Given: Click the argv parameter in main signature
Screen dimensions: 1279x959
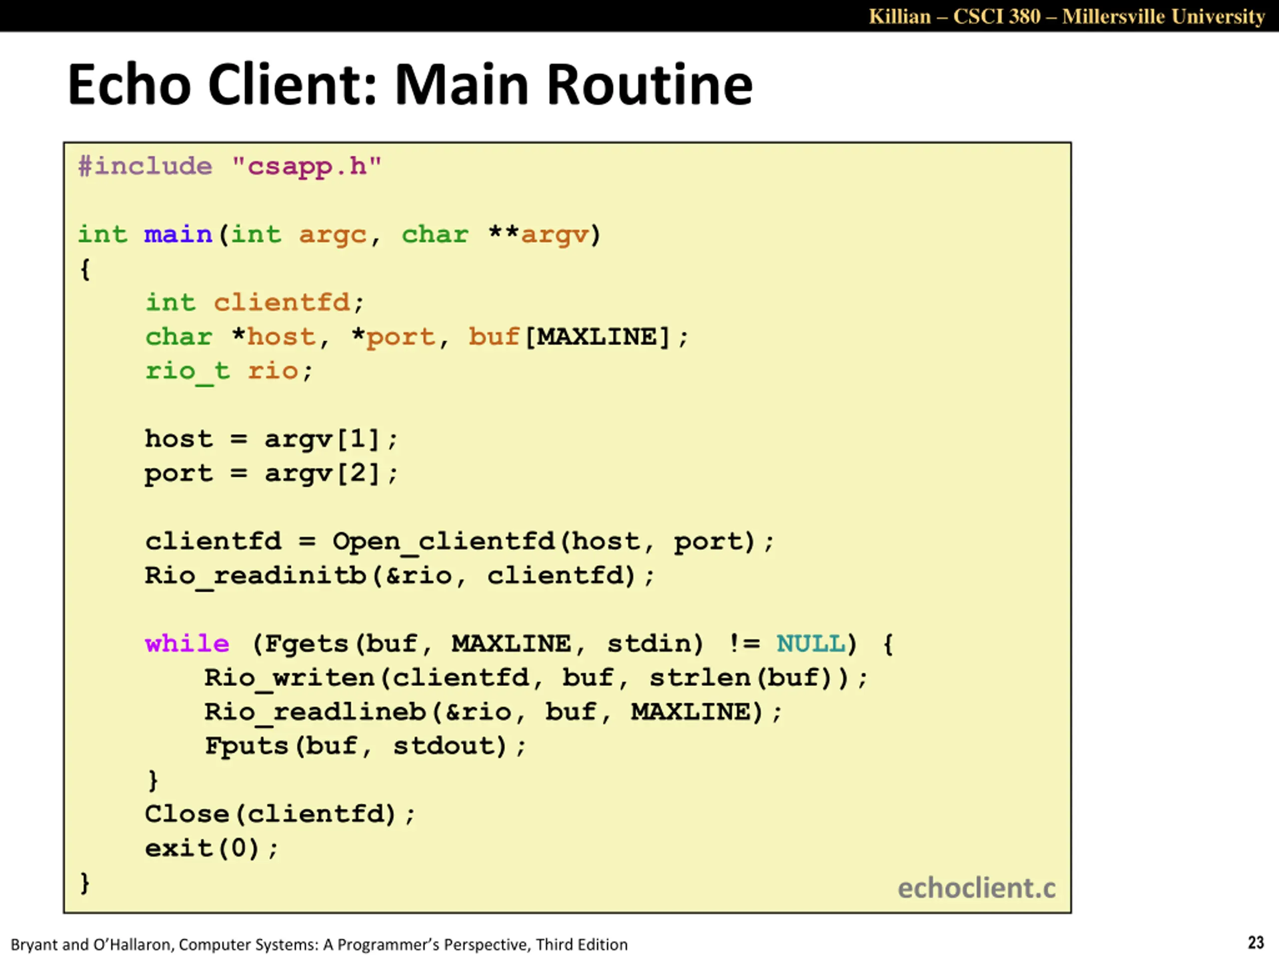Looking at the screenshot, I should (x=555, y=235).
